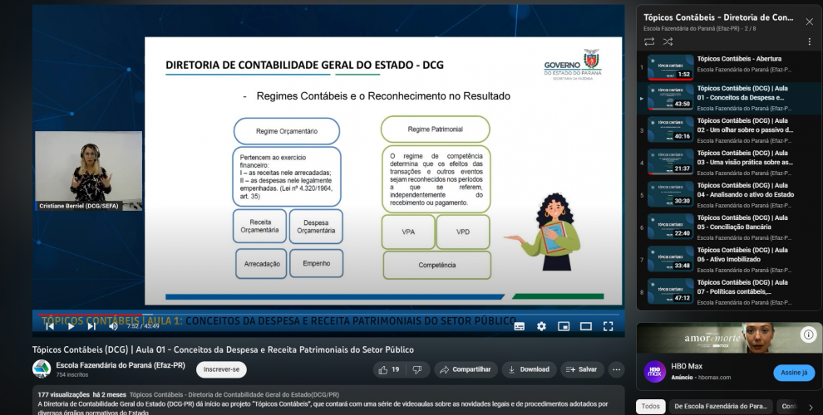Toggle playlist loop
The width and height of the screenshot is (823, 415).
coord(649,41)
